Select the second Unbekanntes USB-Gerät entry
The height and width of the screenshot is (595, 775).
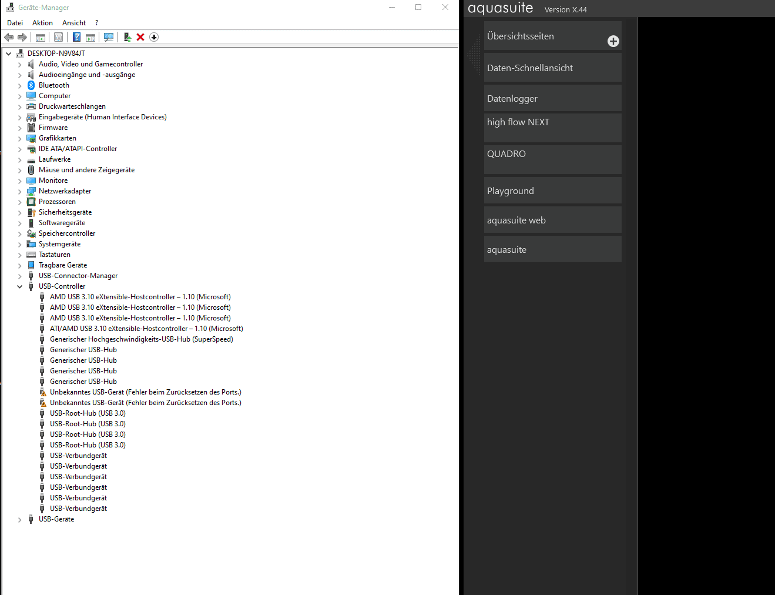pyautogui.click(x=146, y=403)
